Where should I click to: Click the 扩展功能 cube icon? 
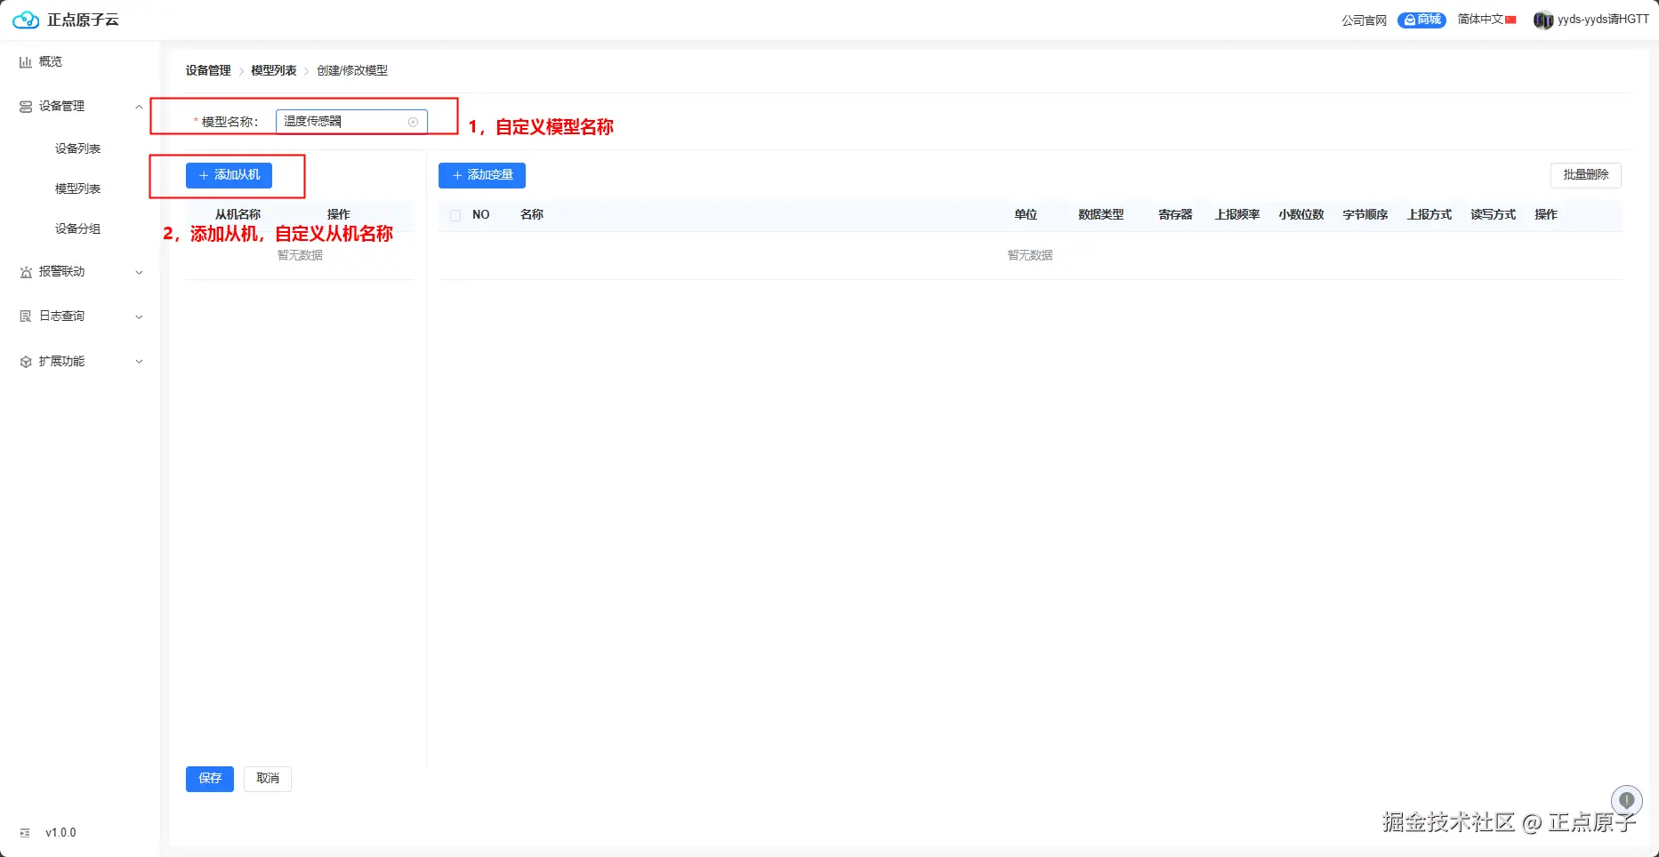26,362
